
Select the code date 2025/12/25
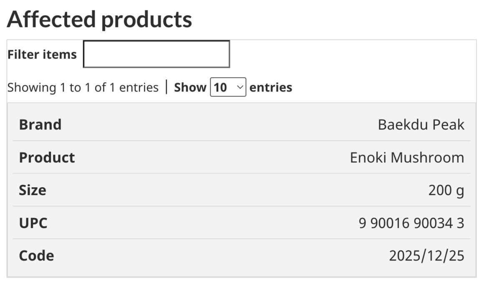pos(426,256)
